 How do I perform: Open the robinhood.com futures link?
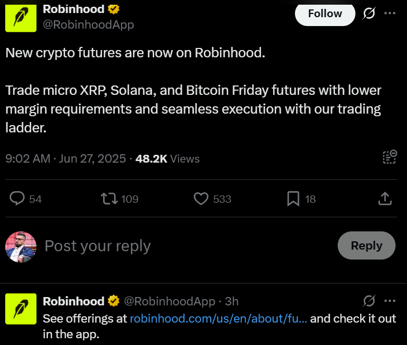point(218,318)
